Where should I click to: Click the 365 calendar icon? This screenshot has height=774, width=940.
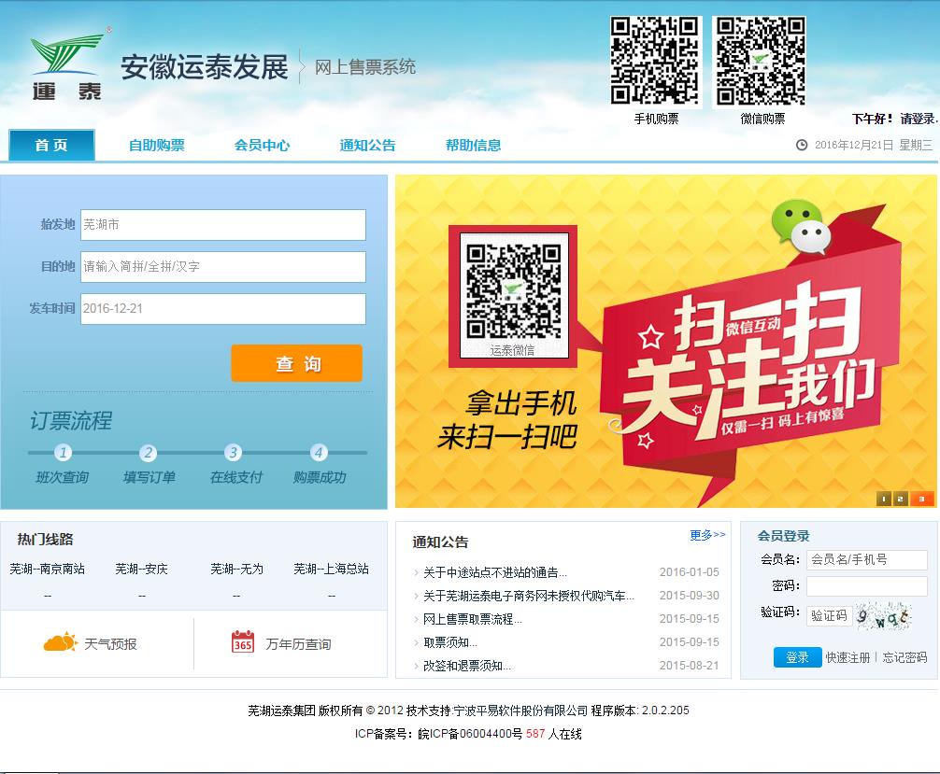243,641
